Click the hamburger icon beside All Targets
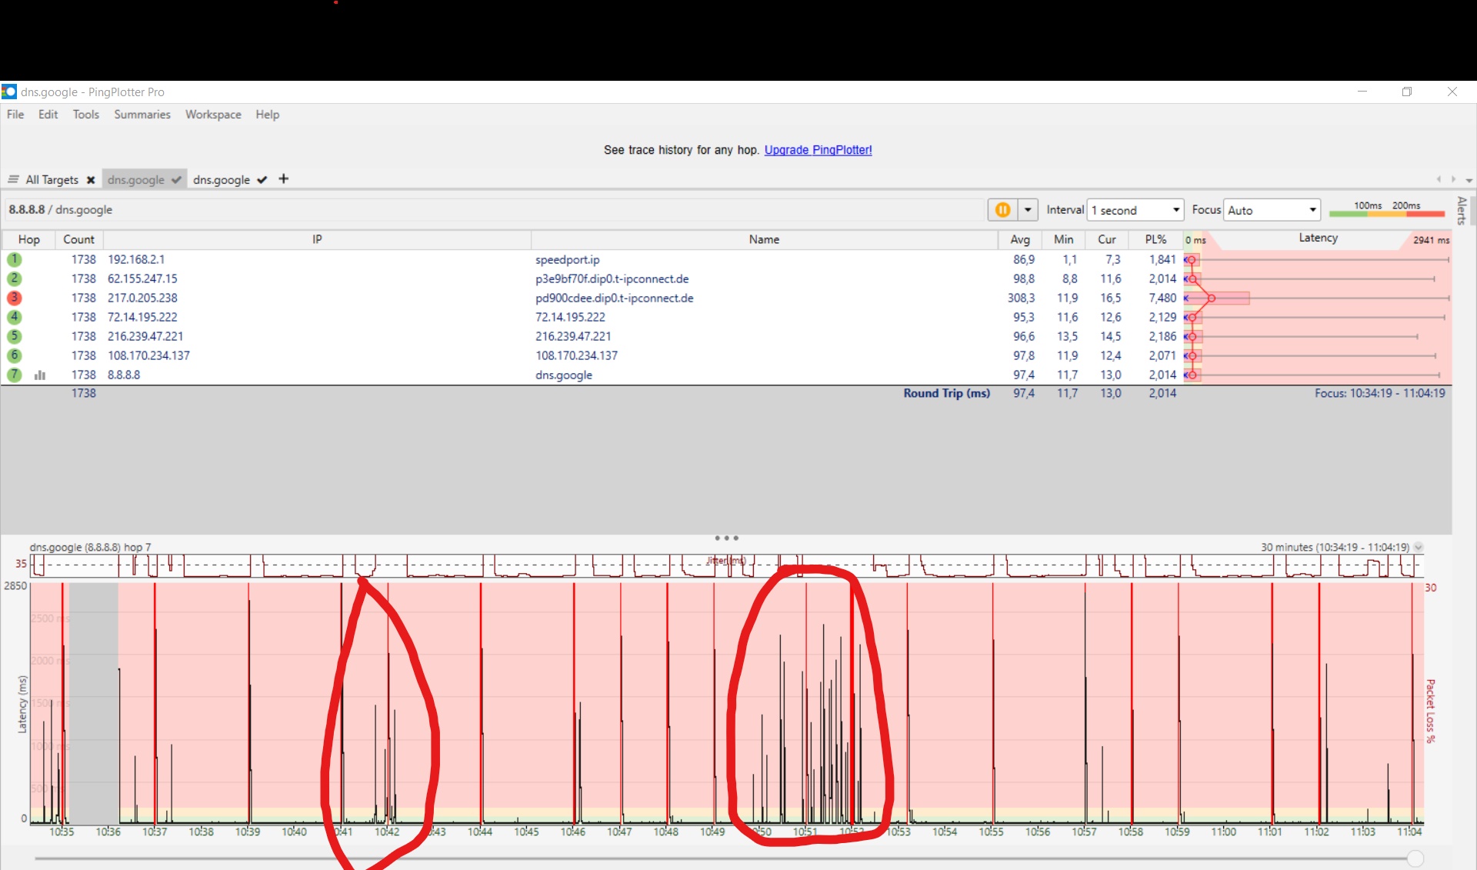Viewport: 1477px width, 870px height. 13,179
